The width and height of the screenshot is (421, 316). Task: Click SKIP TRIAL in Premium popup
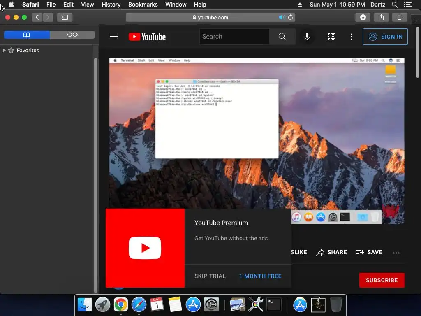pyautogui.click(x=210, y=276)
